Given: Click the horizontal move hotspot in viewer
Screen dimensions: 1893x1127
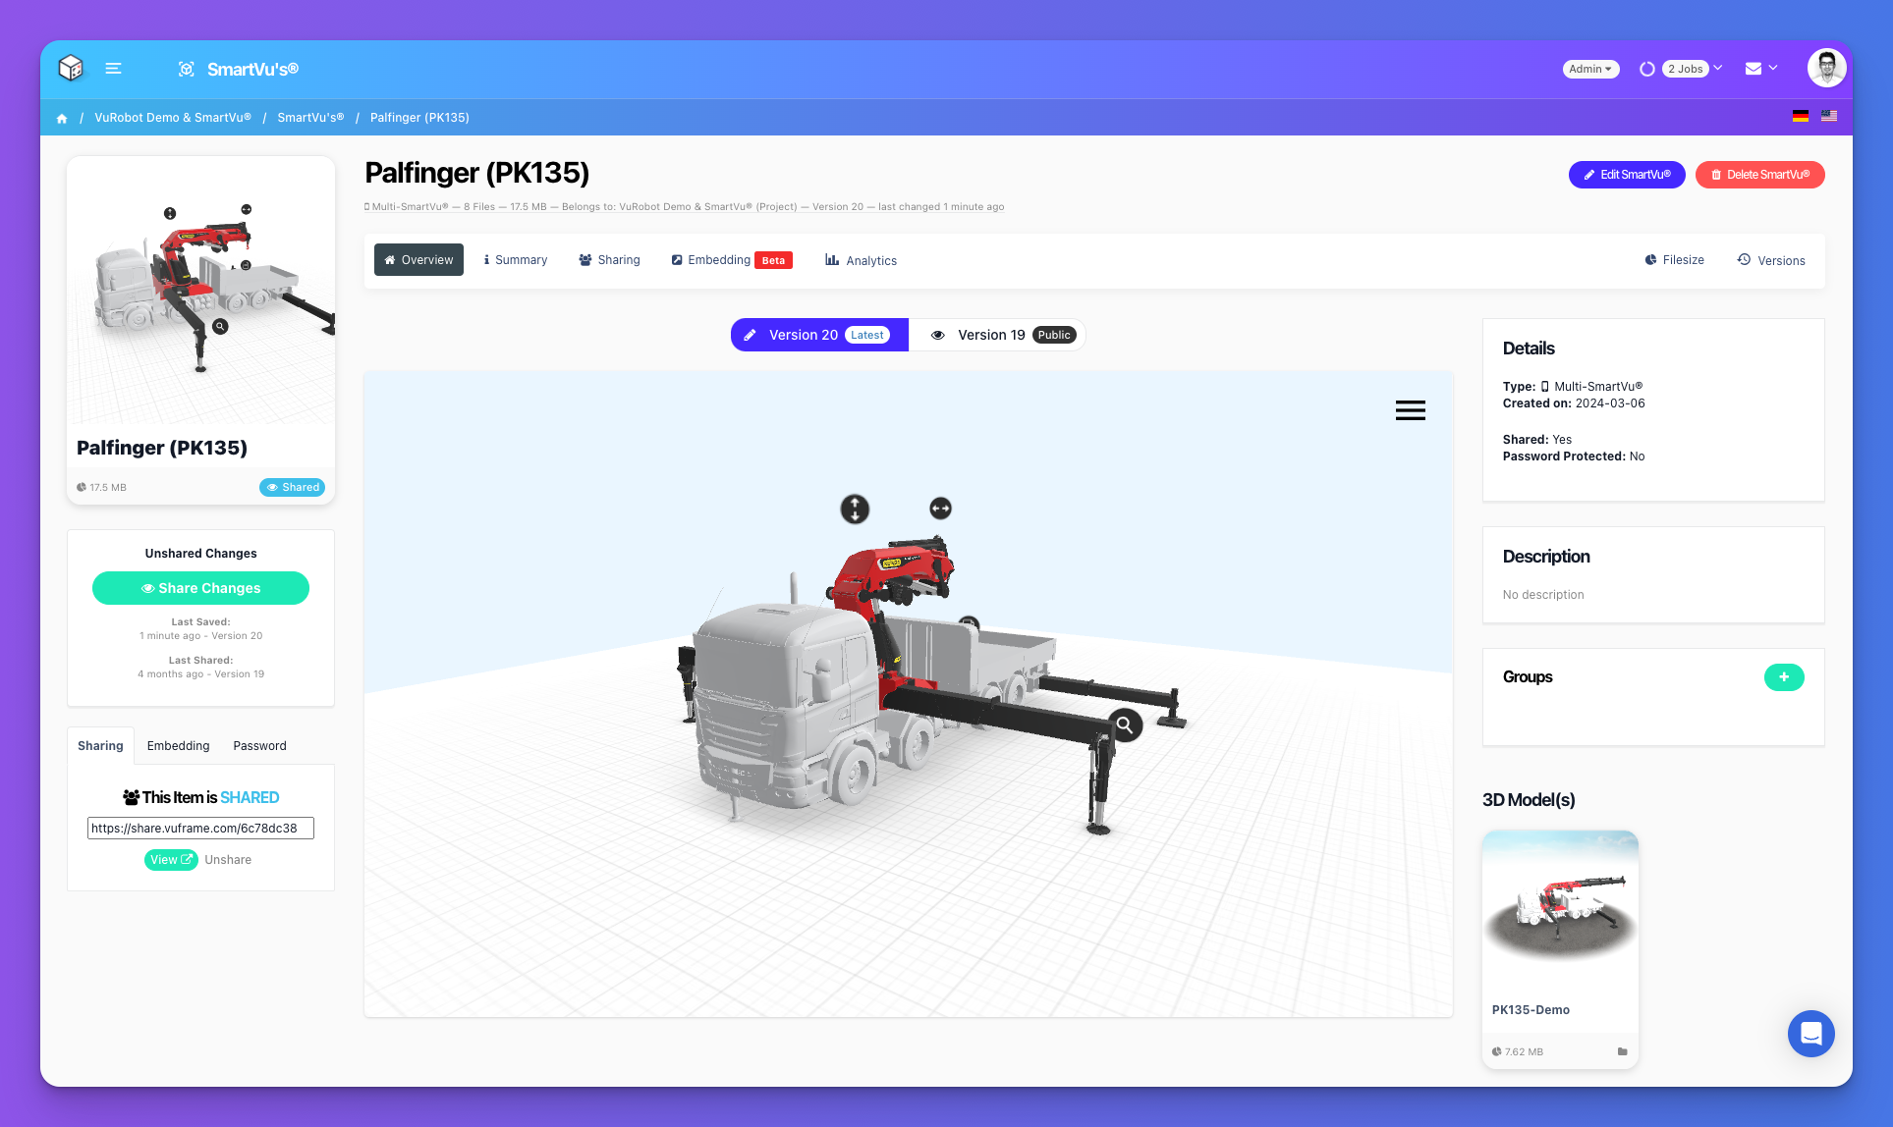Looking at the screenshot, I should [x=940, y=509].
